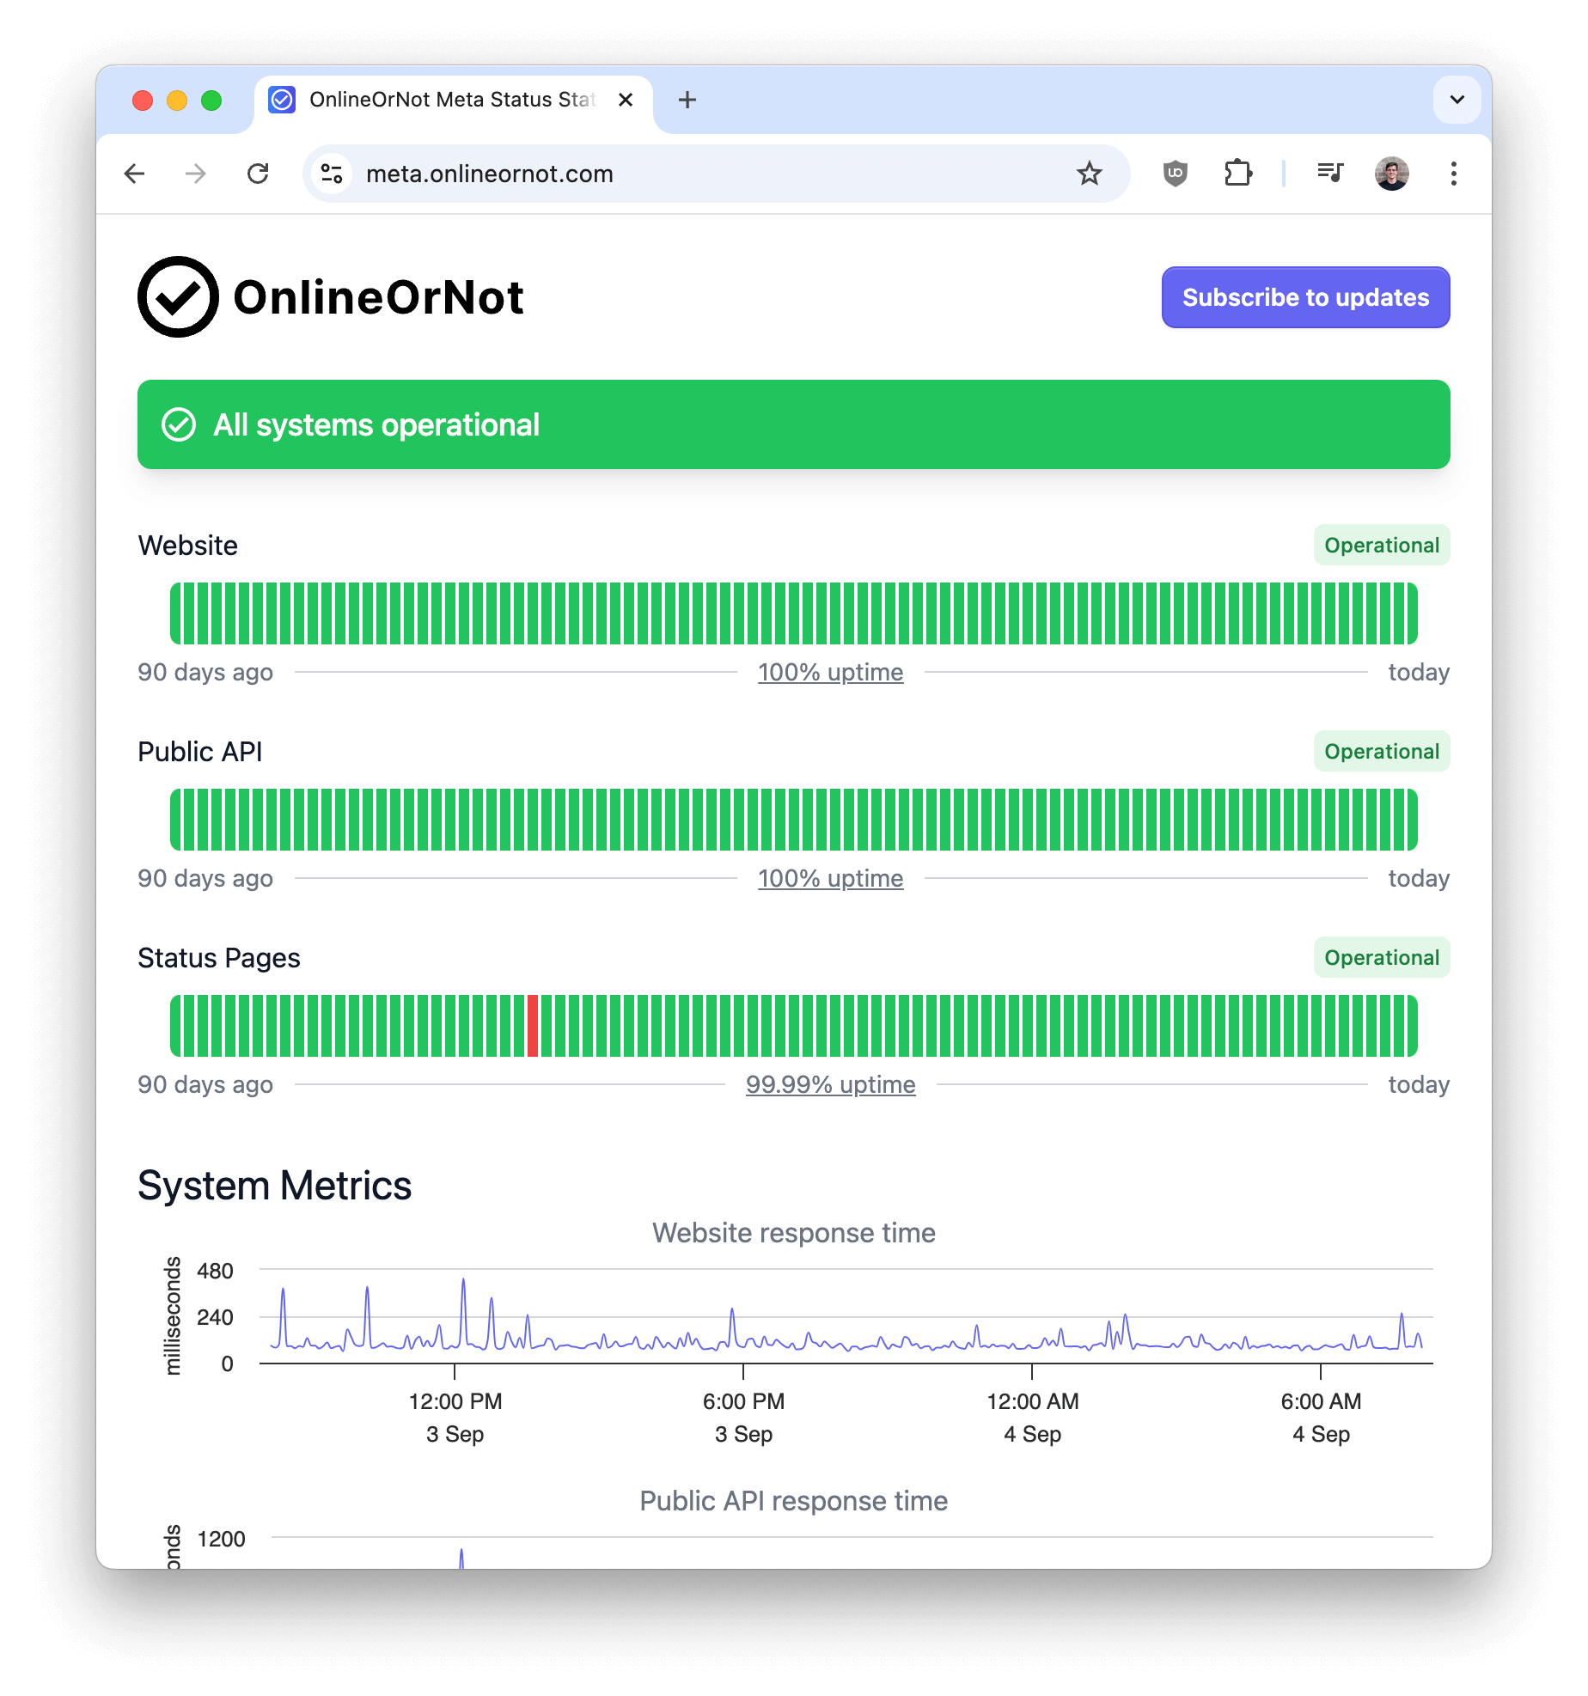Screen dimensions: 1588x1696
Task: Click the Public API component heading
Action: pos(200,751)
